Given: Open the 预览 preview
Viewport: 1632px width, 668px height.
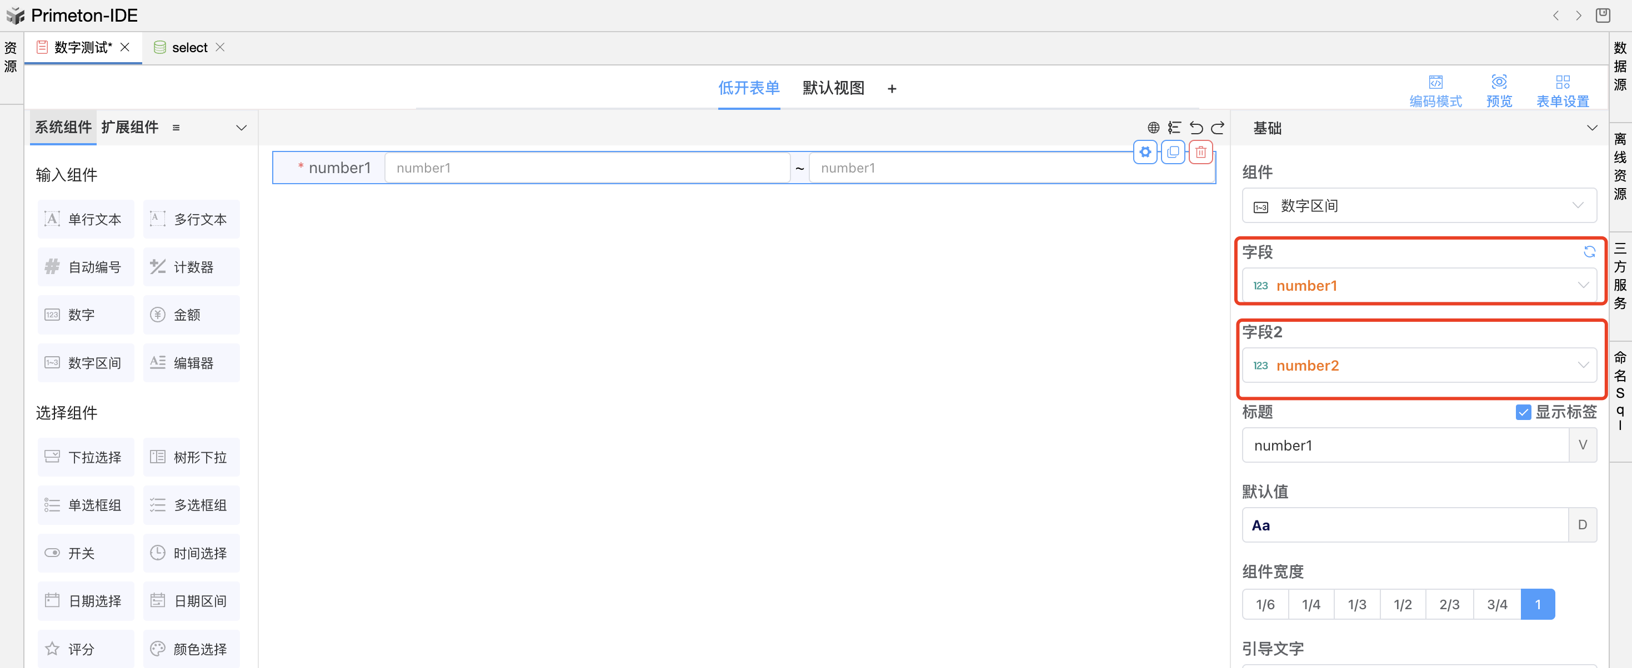Looking at the screenshot, I should coord(1498,91).
